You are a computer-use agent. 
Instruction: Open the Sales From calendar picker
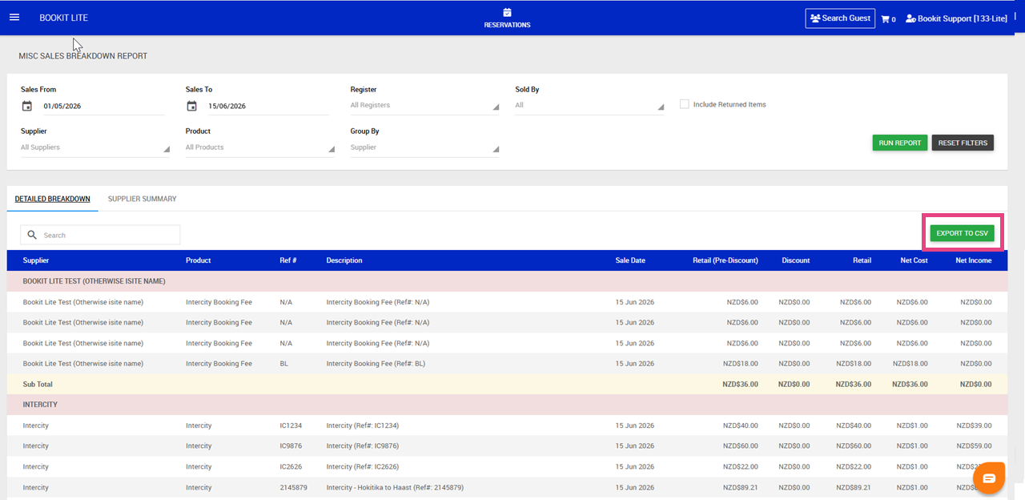click(27, 106)
